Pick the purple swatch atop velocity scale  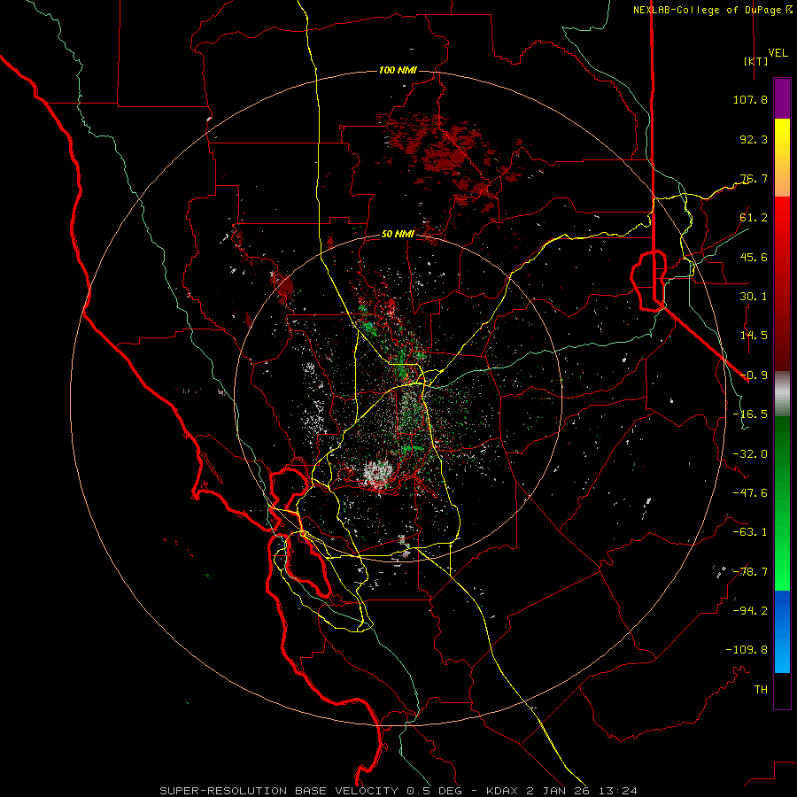point(782,98)
